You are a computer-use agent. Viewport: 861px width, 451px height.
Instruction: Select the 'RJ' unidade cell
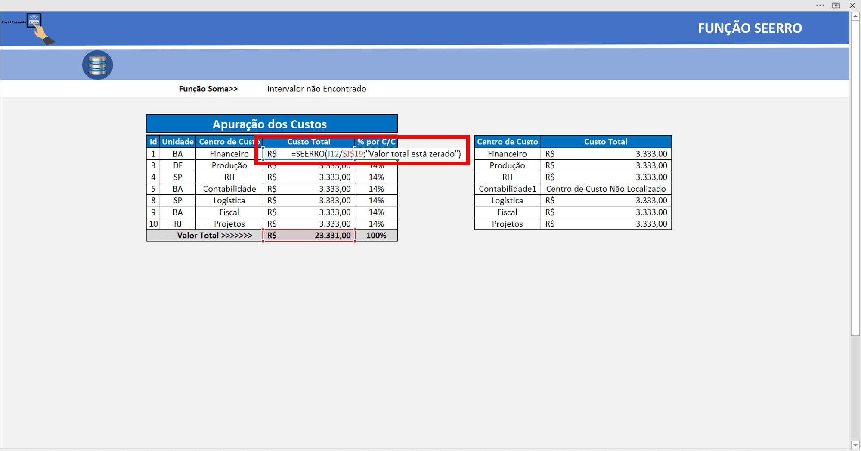pos(178,224)
